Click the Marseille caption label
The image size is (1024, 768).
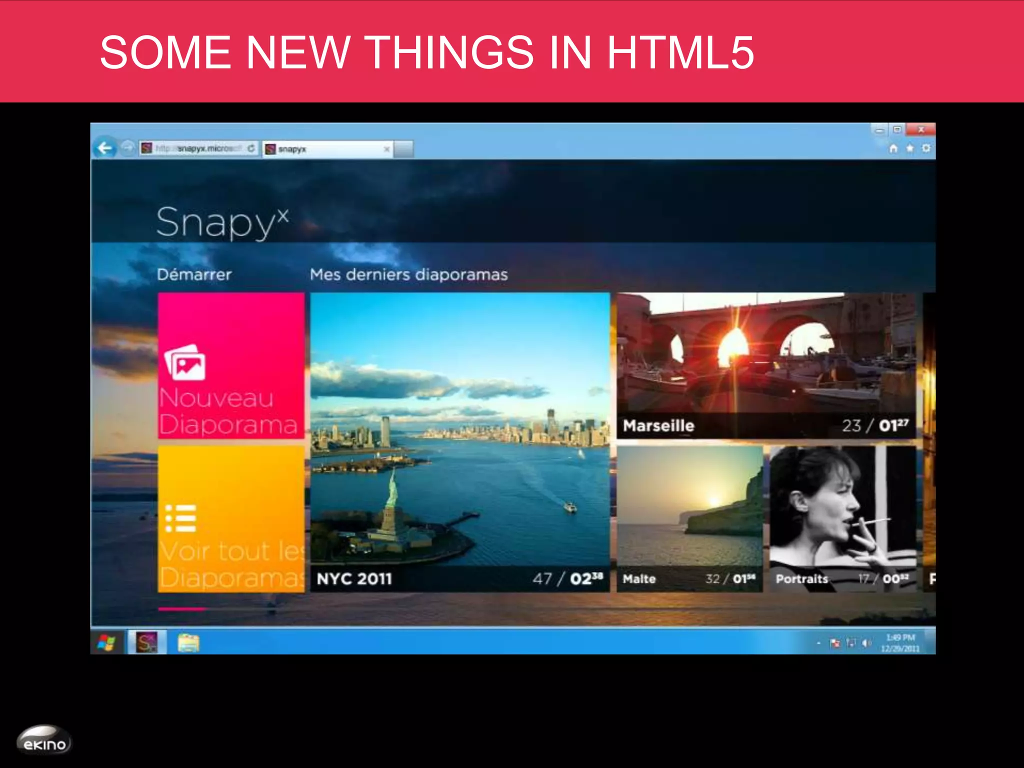point(658,425)
